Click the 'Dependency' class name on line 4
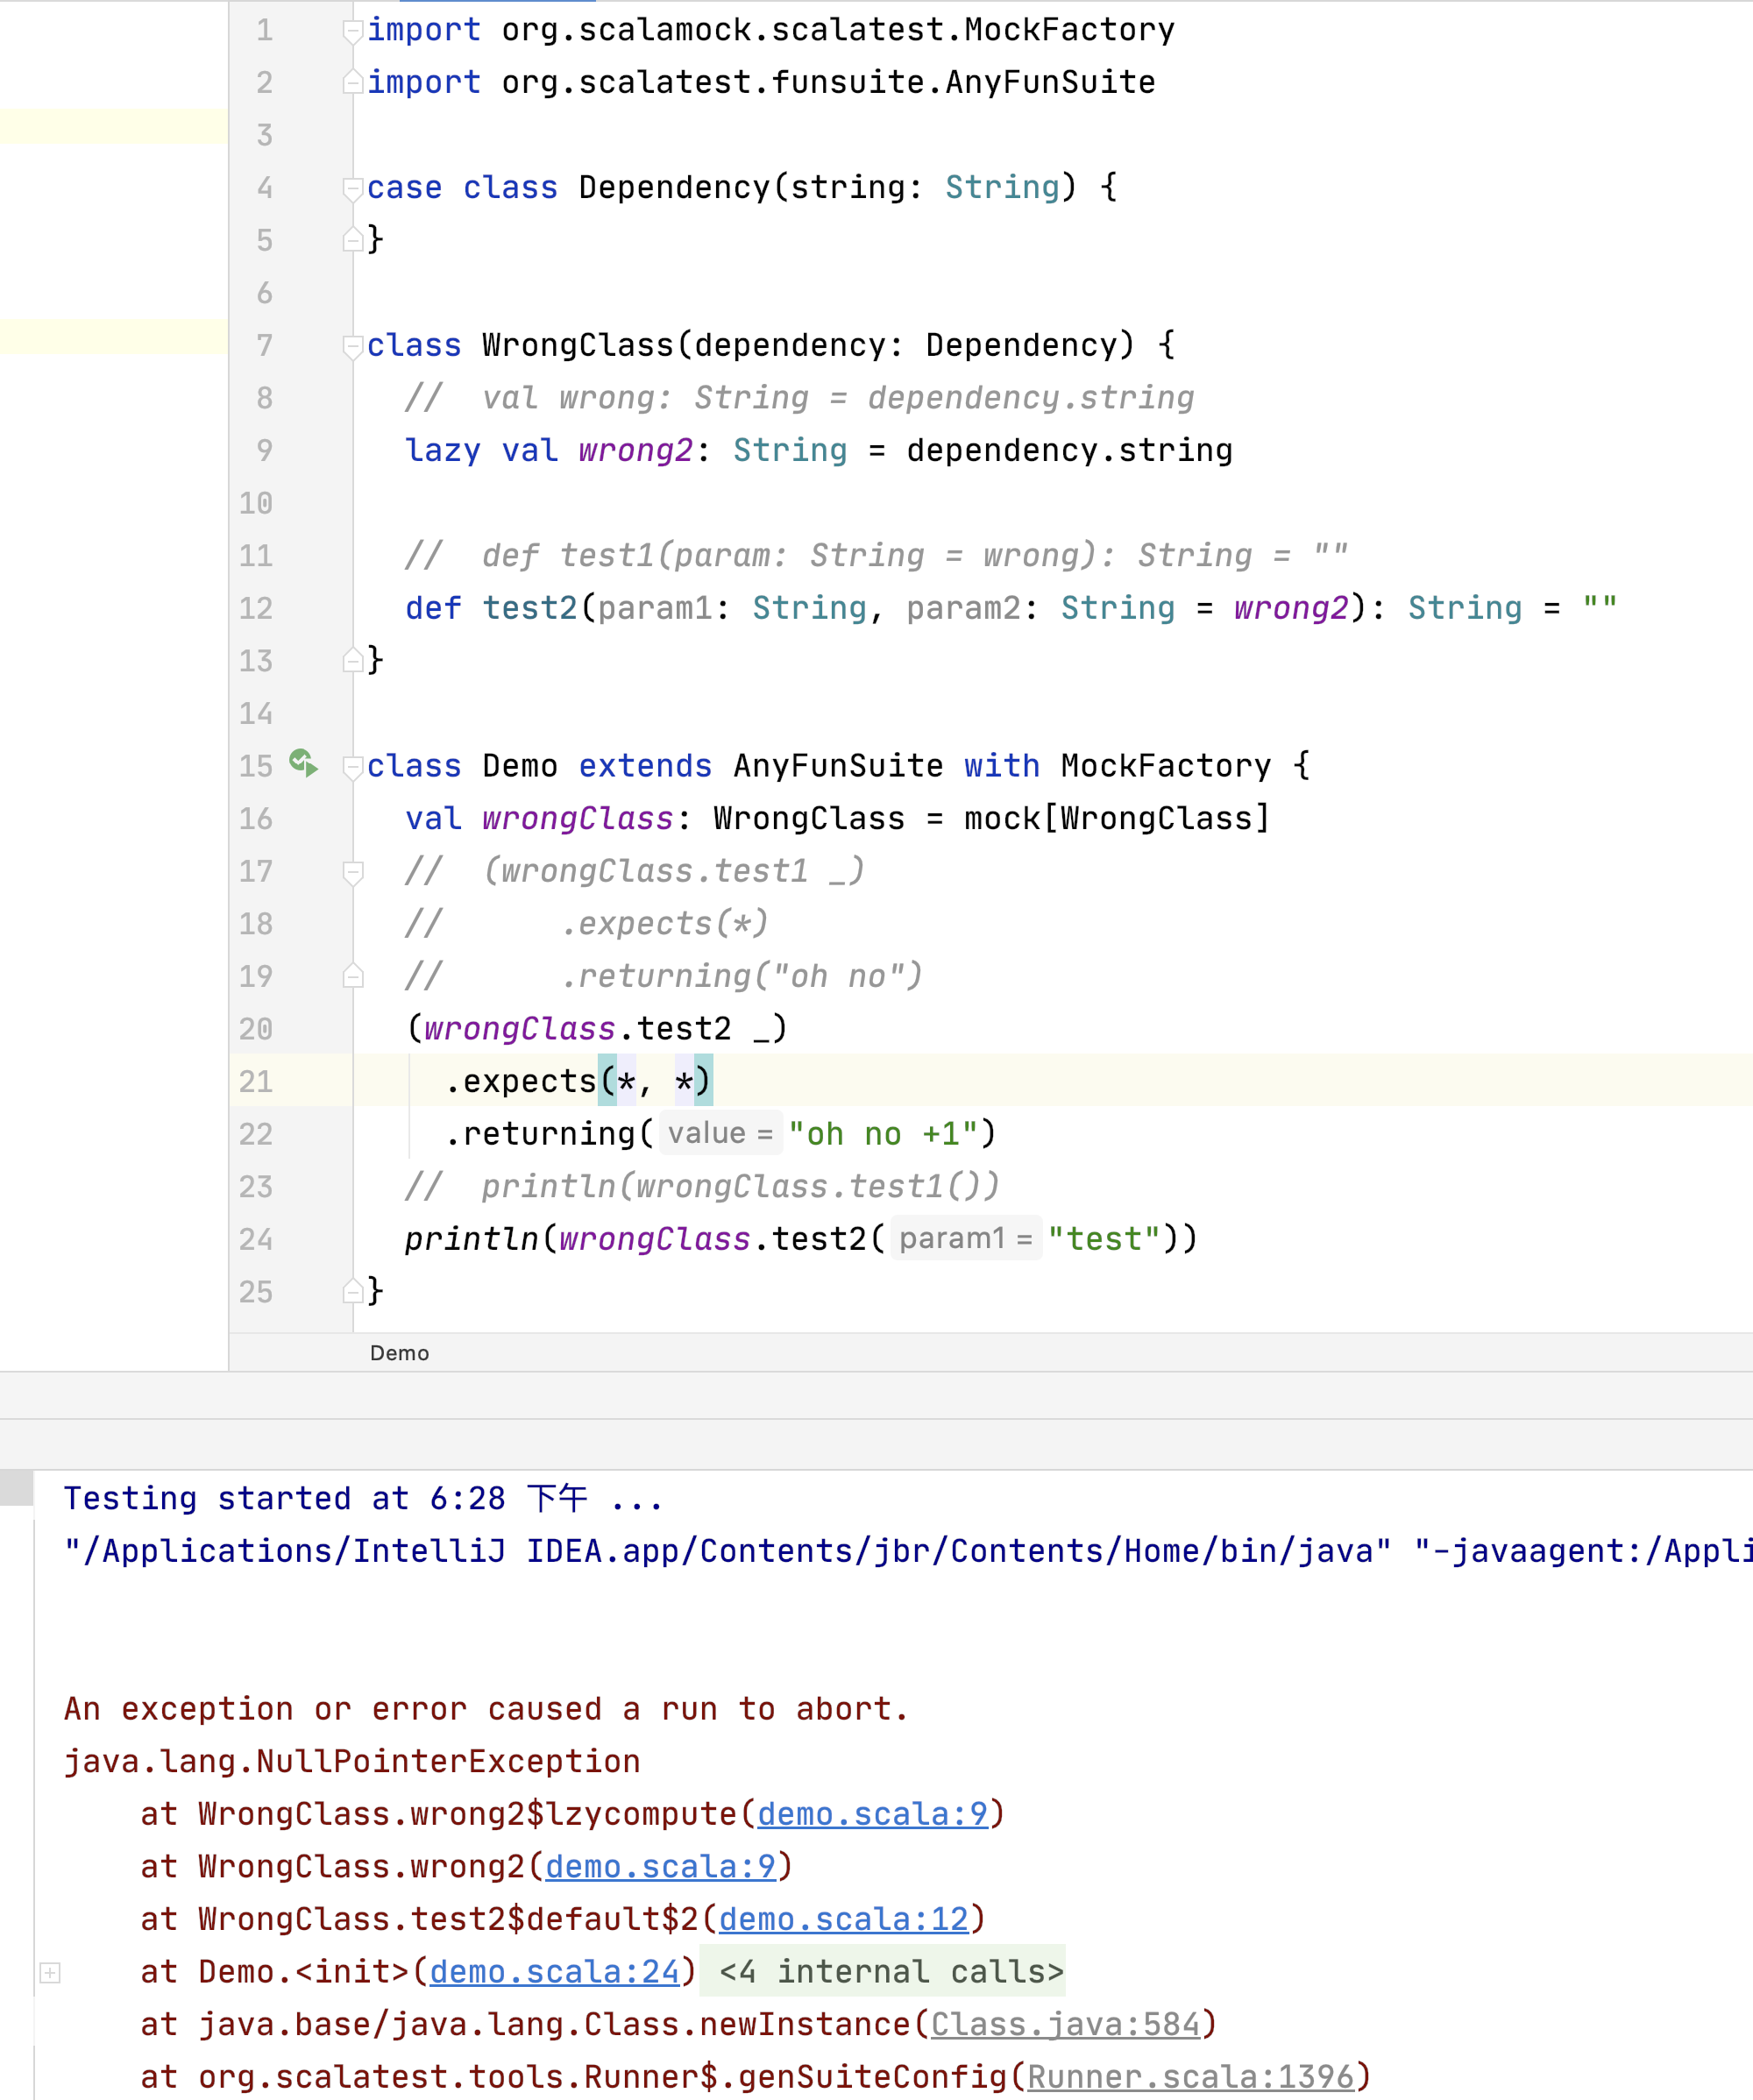The image size is (1753, 2100). (674, 187)
